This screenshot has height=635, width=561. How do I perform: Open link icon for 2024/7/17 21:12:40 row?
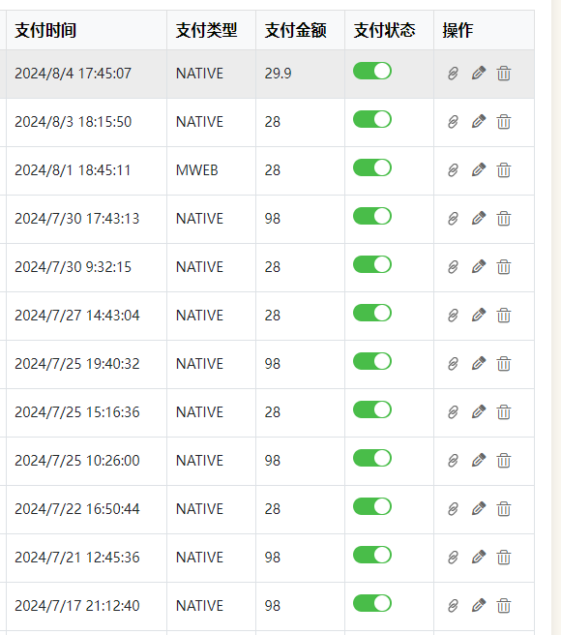tap(453, 605)
